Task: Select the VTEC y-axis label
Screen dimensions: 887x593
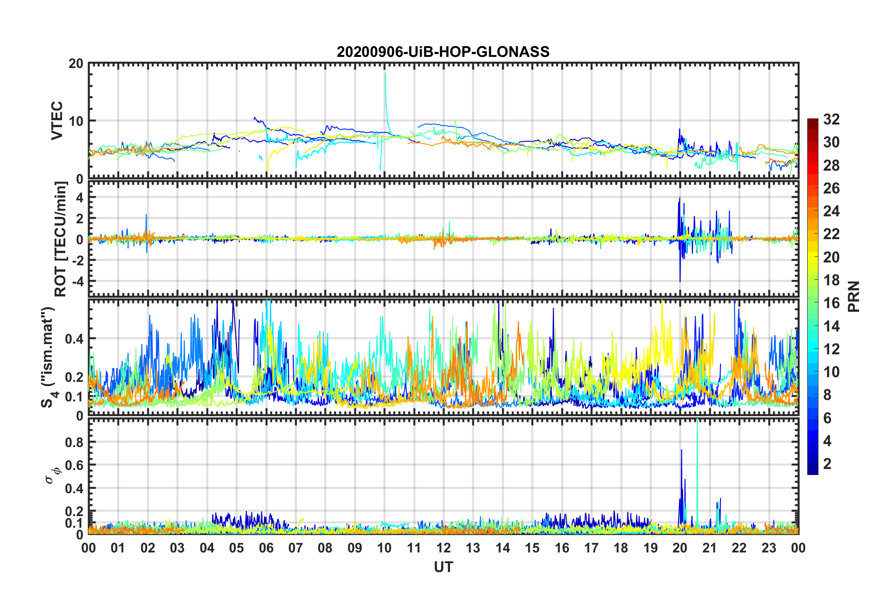Action: coord(57,121)
